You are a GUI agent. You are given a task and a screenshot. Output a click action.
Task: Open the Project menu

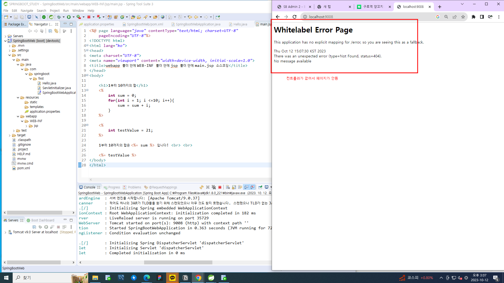click(55, 10)
